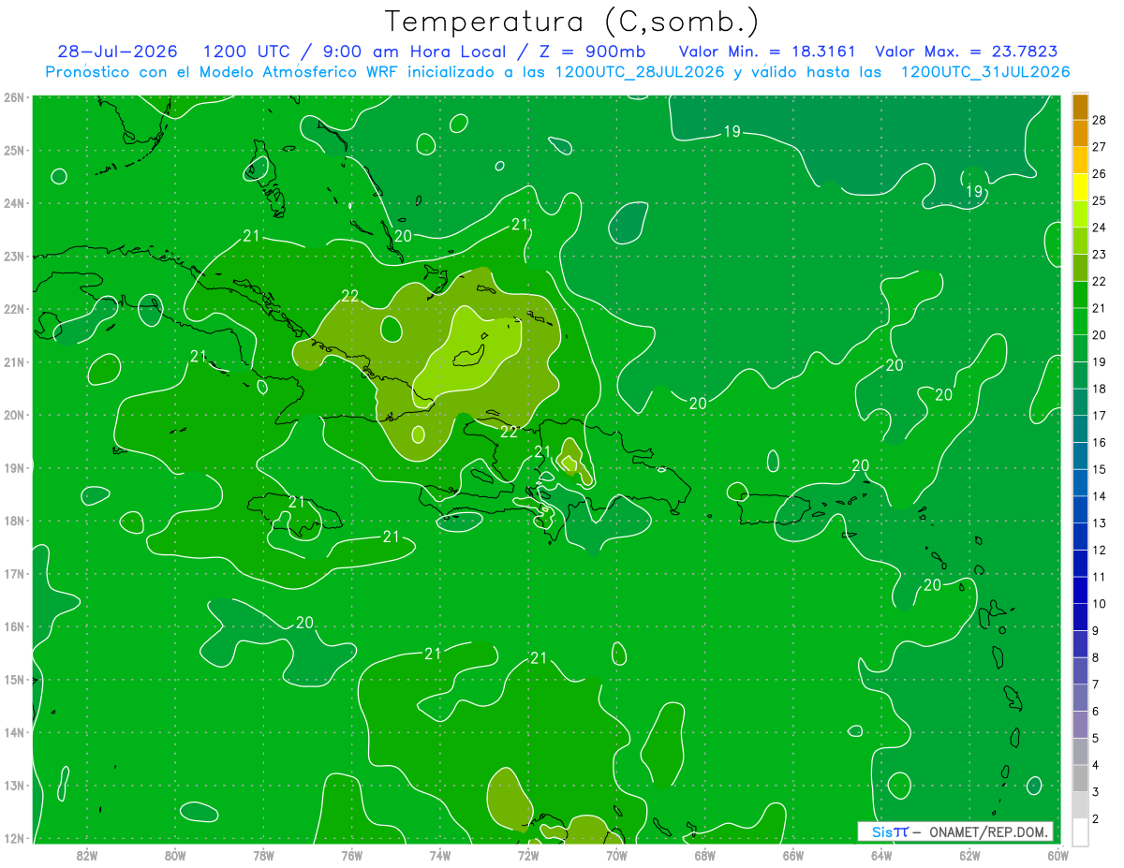Click the 70W longitude label
The image size is (1124, 868).
pos(616,855)
